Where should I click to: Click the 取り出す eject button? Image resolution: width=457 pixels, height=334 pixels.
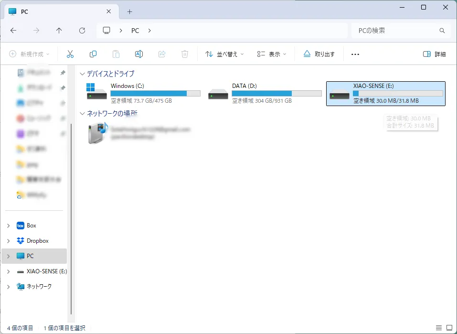(318, 54)
